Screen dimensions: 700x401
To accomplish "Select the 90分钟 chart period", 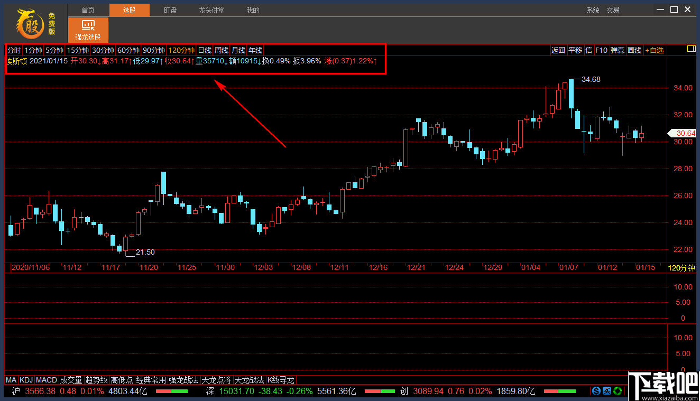I will 154,50.
